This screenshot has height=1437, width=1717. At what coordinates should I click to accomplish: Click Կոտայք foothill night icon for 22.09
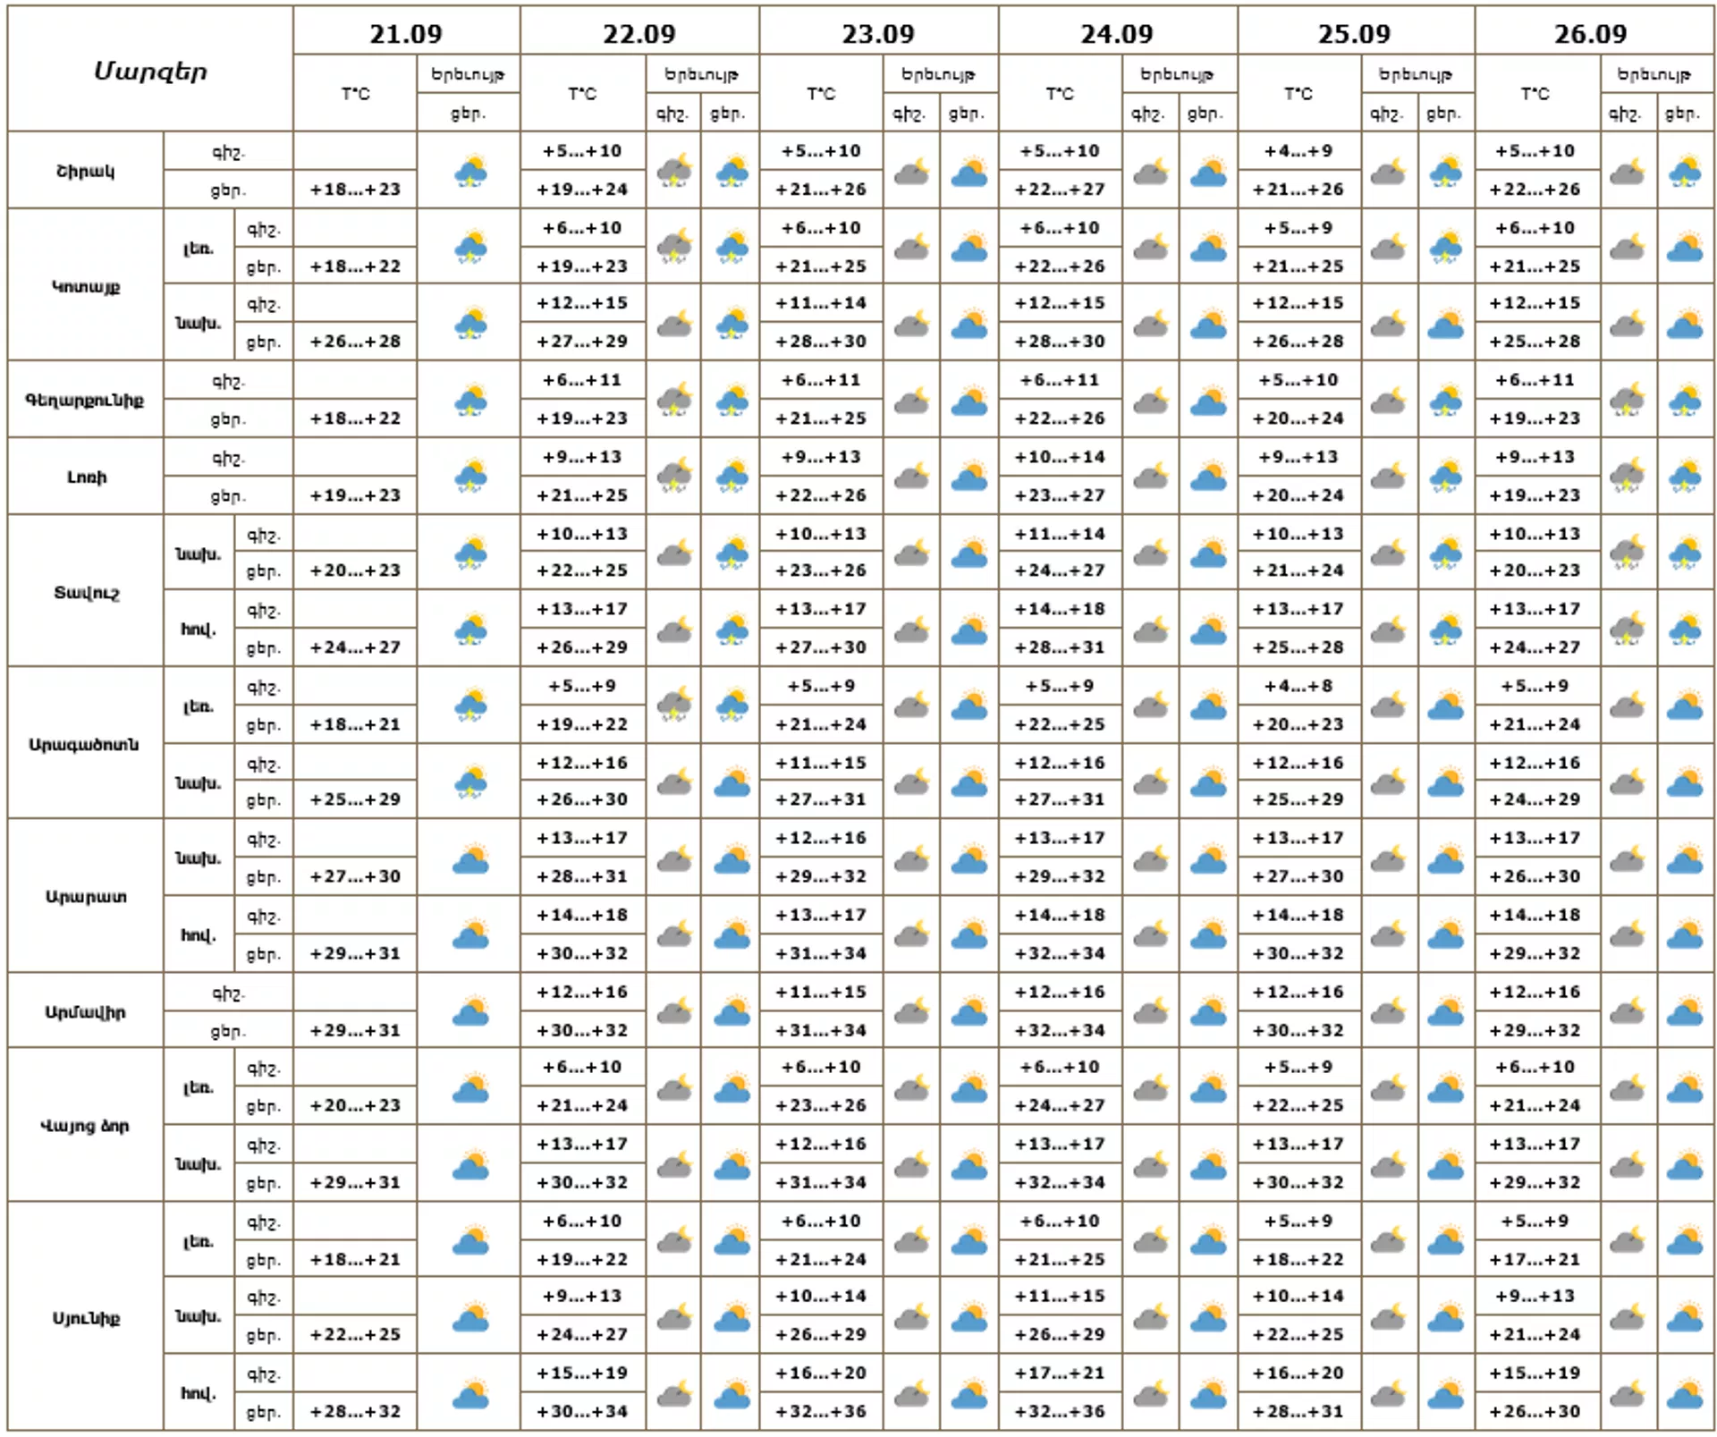(x=674, y=323)
